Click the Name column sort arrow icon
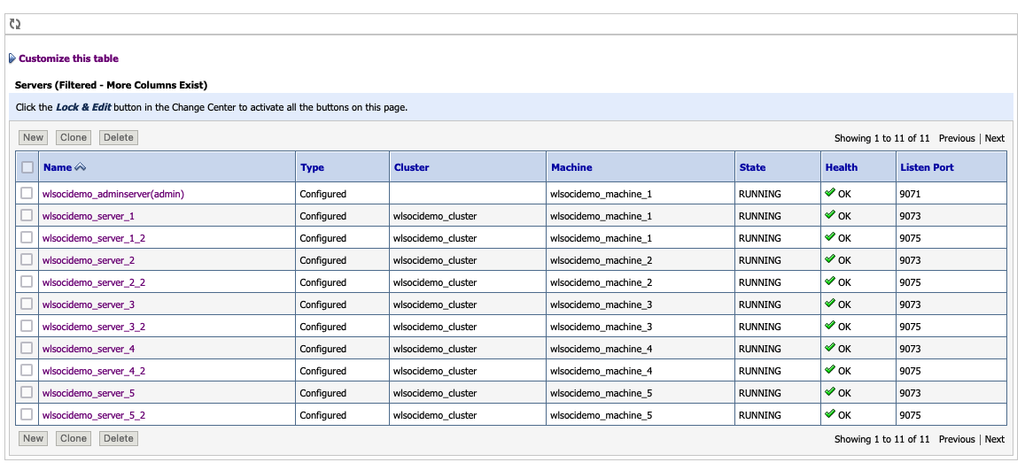1025x470 pixels. pos(80,167)
